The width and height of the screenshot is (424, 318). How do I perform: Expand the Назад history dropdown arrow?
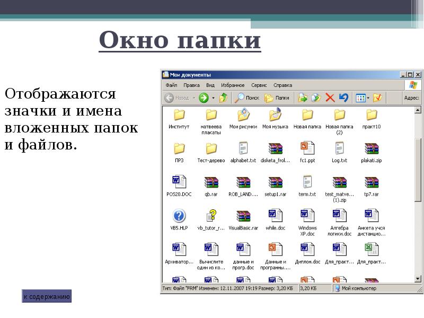pos(194,98)
